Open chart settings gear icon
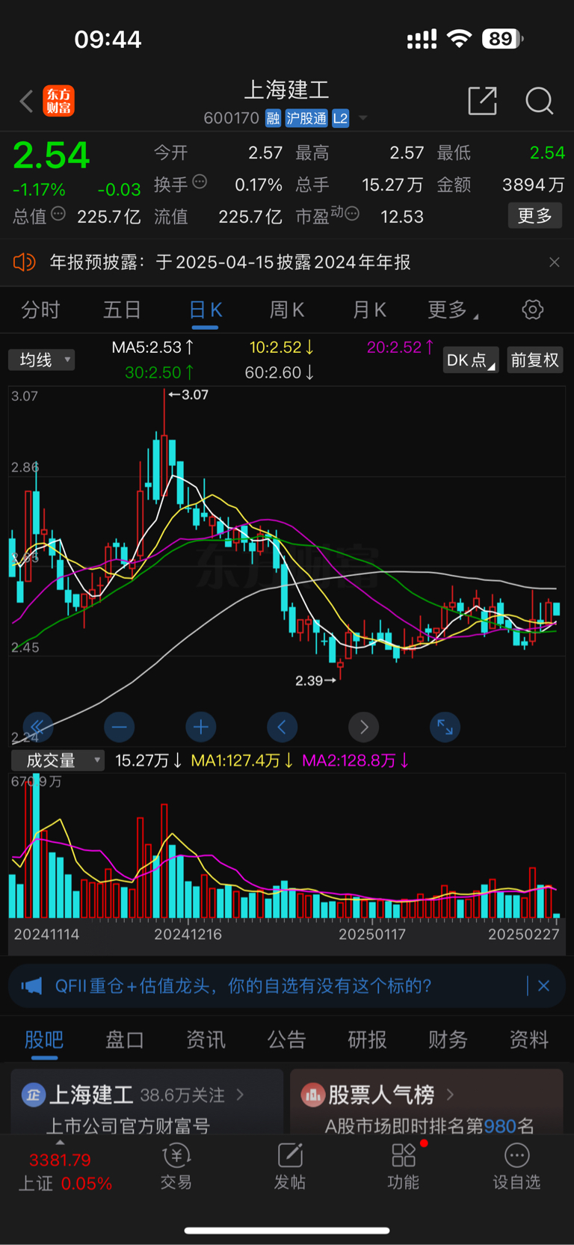Image resolution: width=574 pixels, height=1245 pixels. tap(533, 310)
